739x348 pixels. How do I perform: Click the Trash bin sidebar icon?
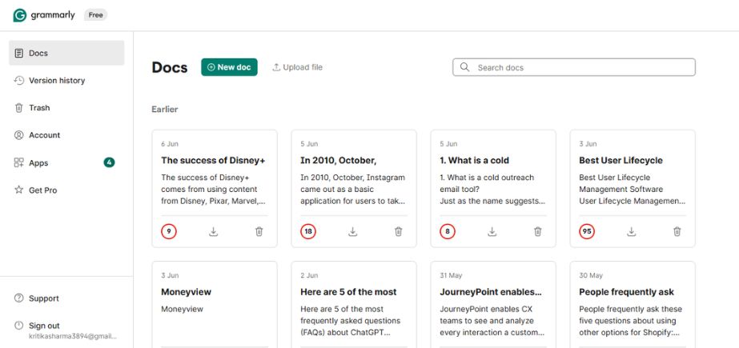[x=19, y=108]
